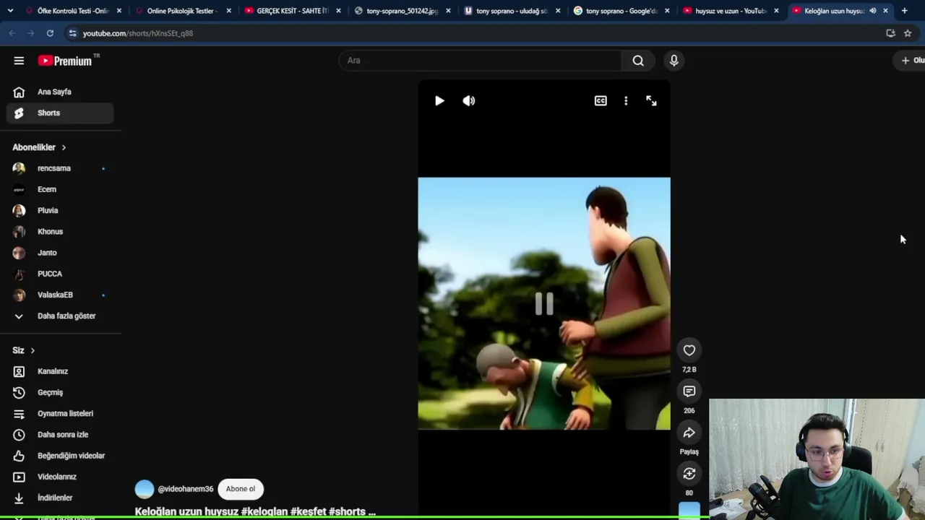Open the Short's three-dot options menu
The height and width of the screenshot is (520, 925).
[626, 101]
